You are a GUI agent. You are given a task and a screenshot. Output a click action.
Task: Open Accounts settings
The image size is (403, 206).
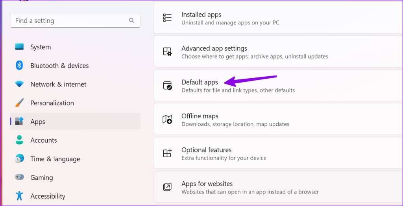click(x=75, y=140)
